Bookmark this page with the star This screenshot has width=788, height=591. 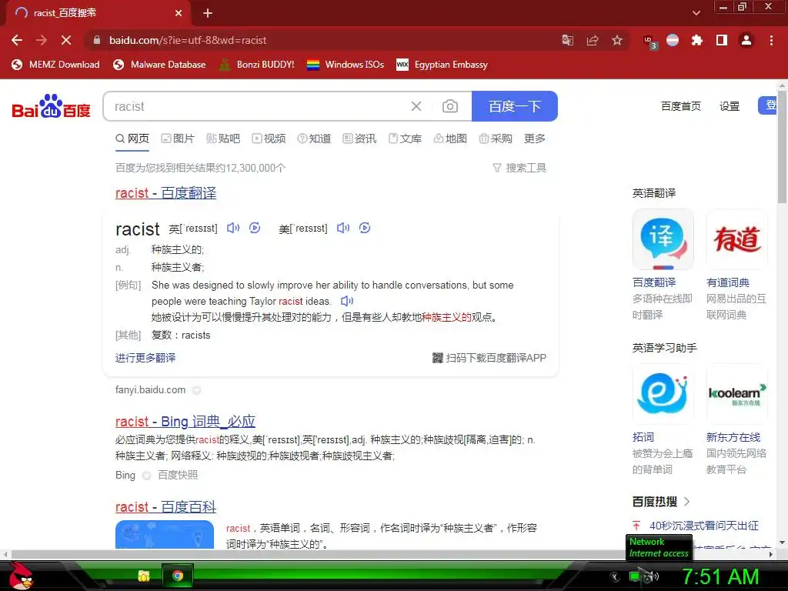(617, 40)
